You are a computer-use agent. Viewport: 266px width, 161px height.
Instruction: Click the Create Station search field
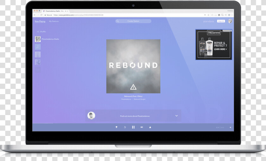[133, 21]
